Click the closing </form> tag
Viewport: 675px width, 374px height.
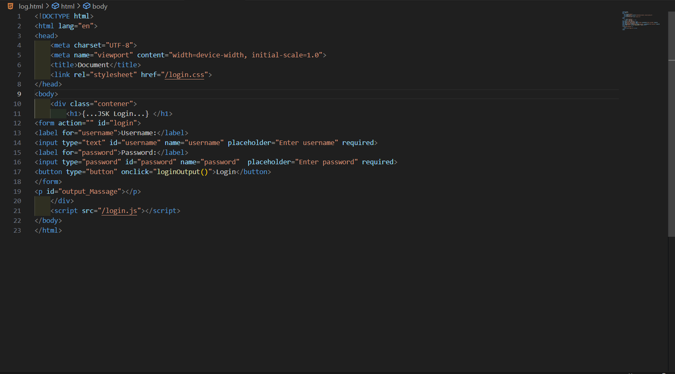coord(48,181)
